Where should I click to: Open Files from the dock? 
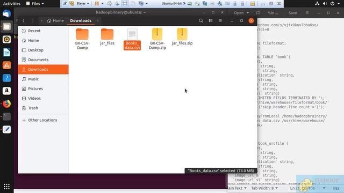6,27
